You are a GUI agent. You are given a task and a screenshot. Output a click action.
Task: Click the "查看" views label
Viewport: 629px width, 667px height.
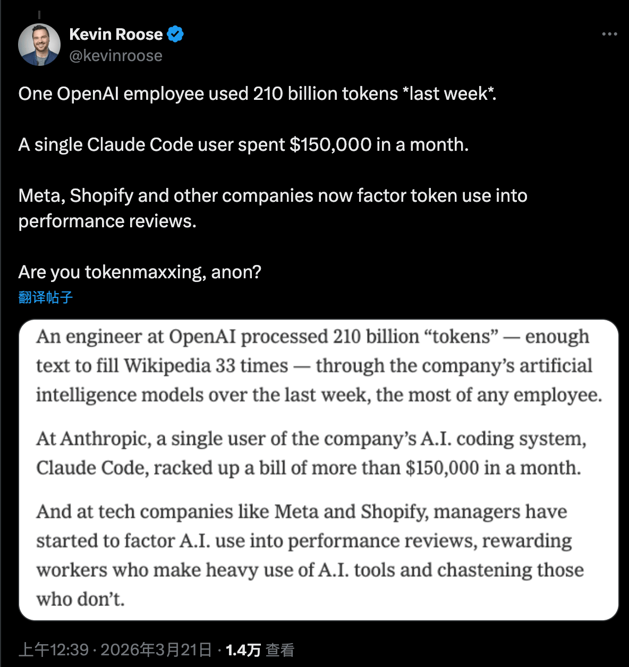point(280,649)
